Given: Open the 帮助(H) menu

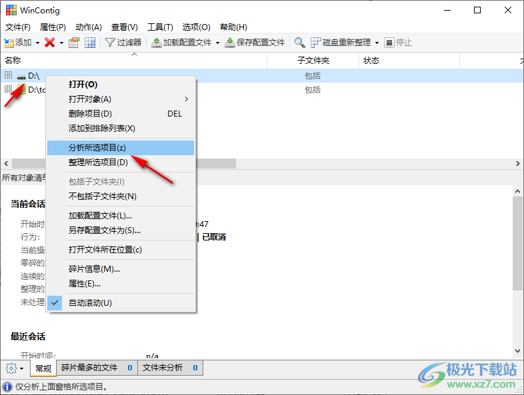Looking at the screenshot, I should (233, 27).
